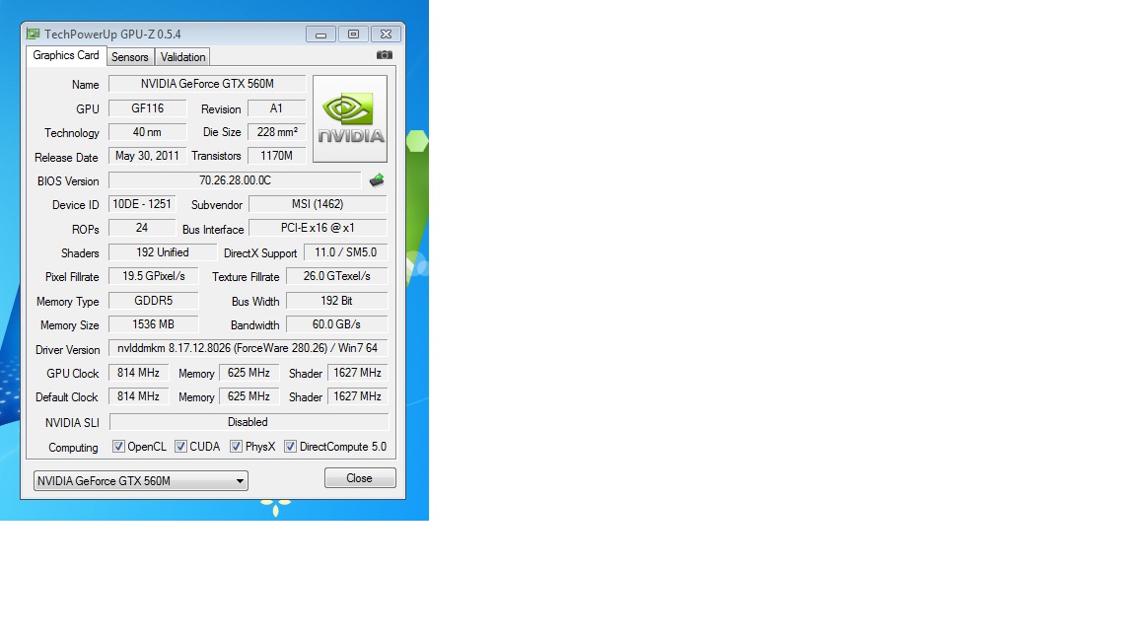Click the Technology value 40 nm
The image size is (1136, 639).
(148, 132)
